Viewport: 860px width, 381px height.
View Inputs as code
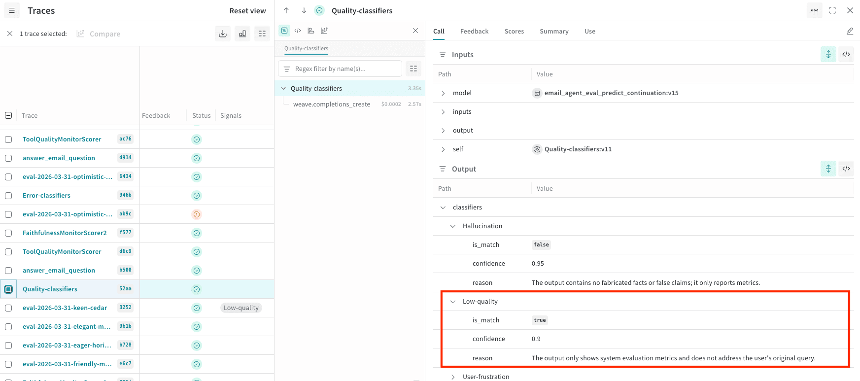[846, 54]
